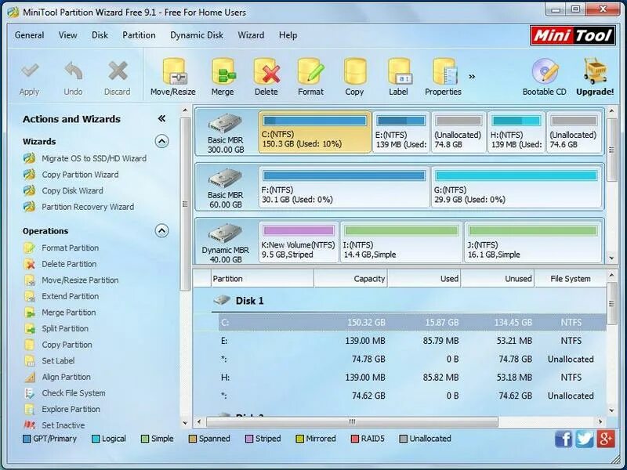The width and height of the screenshot is (627, 470).
Task: Select the E:(NTFS) partition block
Action: click(x=401, y=132)
